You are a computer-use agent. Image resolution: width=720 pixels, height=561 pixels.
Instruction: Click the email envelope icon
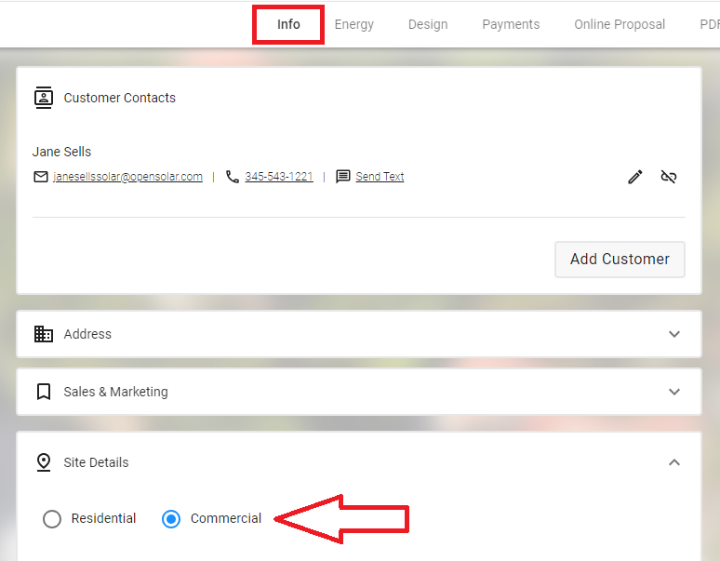[x=41, y=176]
